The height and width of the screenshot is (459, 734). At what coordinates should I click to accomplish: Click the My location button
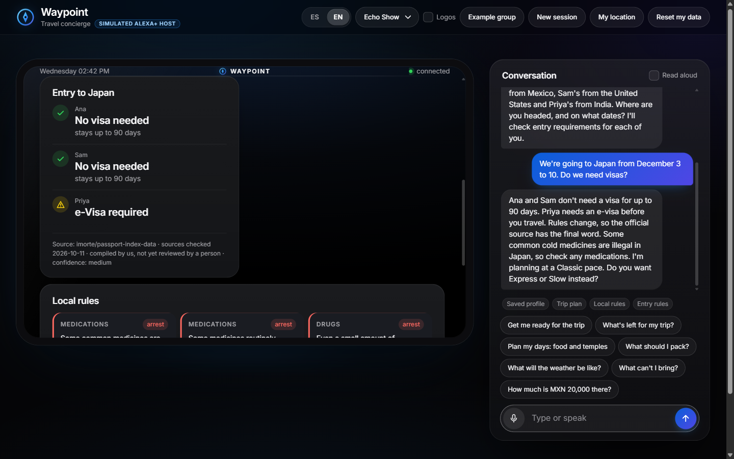coord(617,17)
